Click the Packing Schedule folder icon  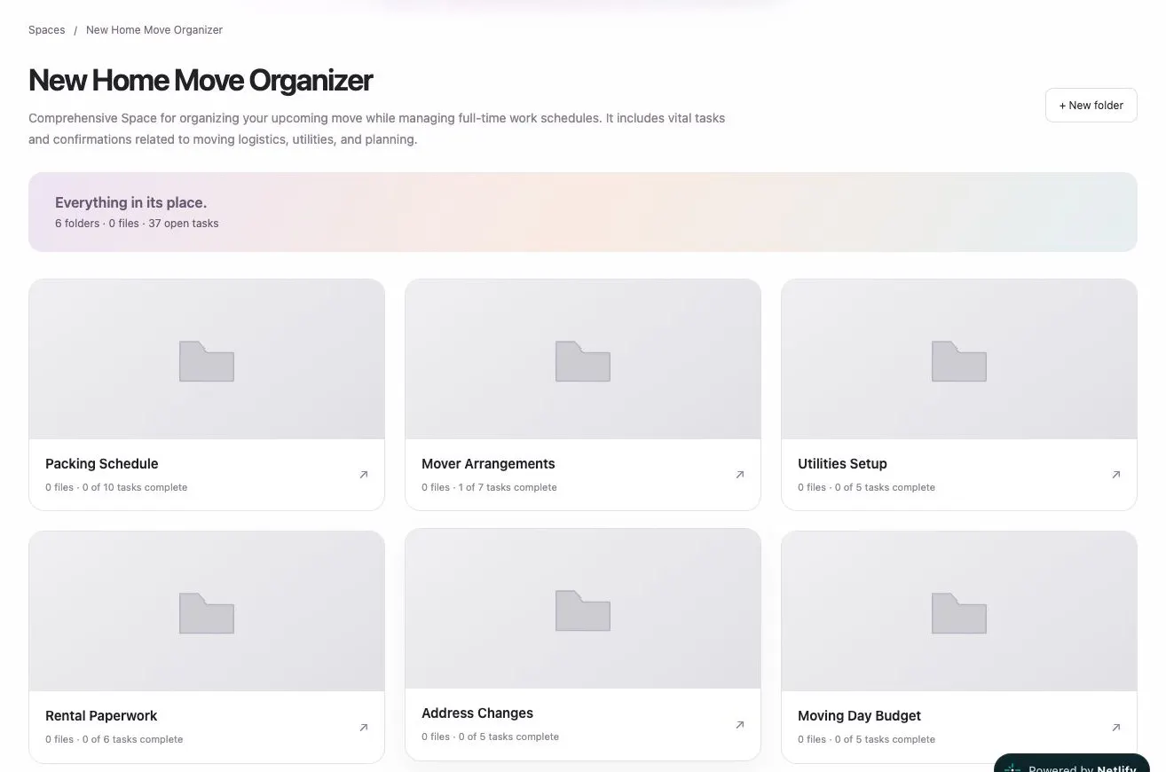(x=207, y=361)
